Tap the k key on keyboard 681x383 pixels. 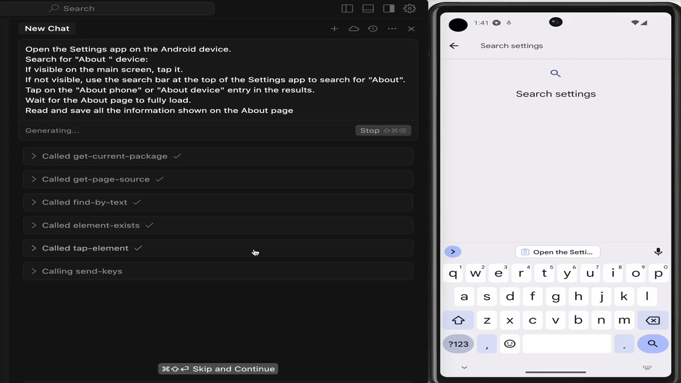pyautogui.click(x=624, y=297)
